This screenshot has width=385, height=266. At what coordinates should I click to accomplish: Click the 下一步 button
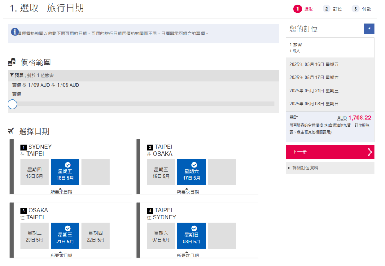click(x=330, y=152)
